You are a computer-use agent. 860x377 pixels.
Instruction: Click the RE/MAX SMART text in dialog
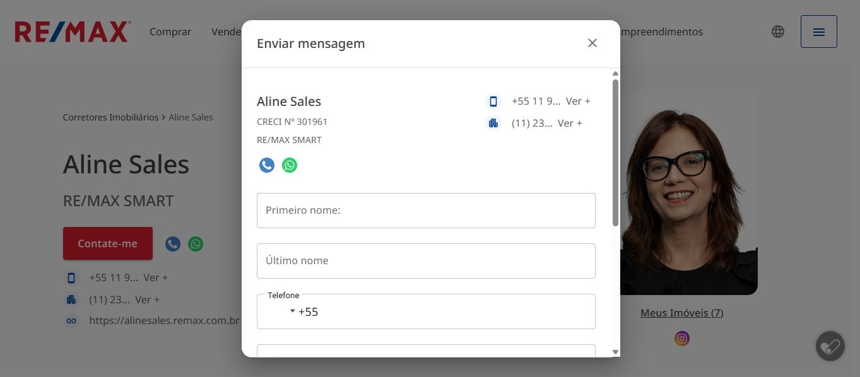pyautogui.click(x=289, y=140)
